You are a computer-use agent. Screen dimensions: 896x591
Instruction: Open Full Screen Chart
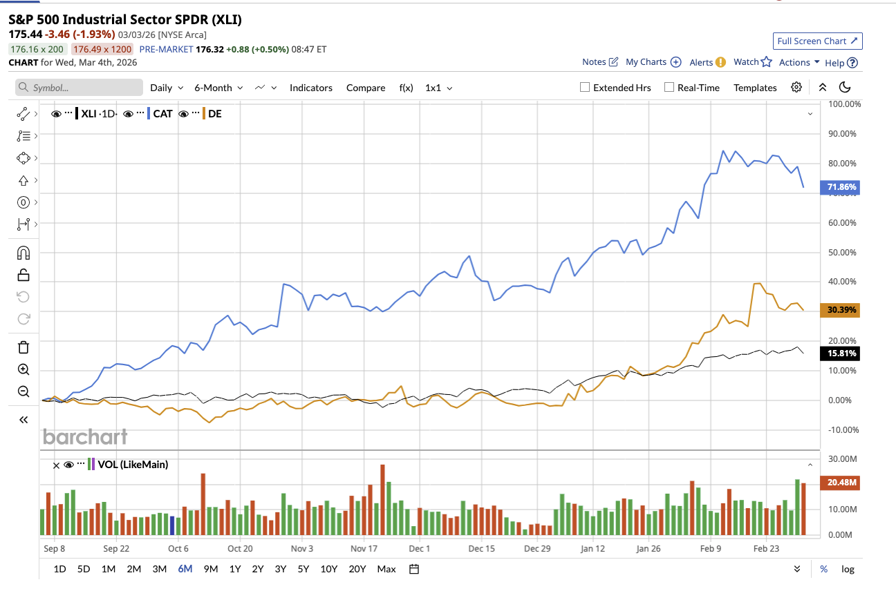tap(817, 41)
